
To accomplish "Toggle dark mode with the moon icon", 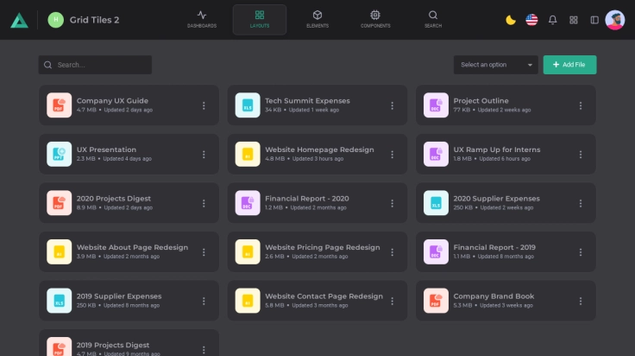I will point(511,20).
